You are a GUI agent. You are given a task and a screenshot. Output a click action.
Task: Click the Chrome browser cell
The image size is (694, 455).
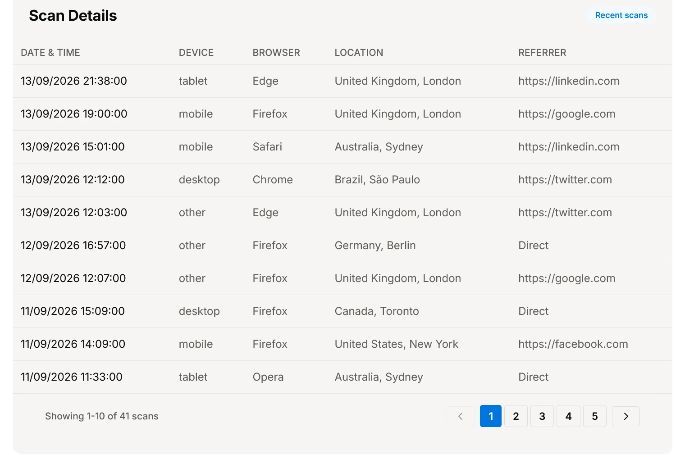(273, 180)
